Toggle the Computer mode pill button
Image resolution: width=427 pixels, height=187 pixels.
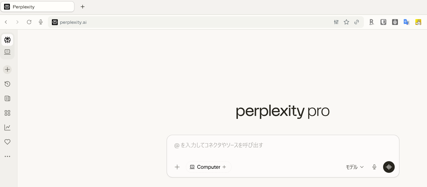[x=208, y=167]
